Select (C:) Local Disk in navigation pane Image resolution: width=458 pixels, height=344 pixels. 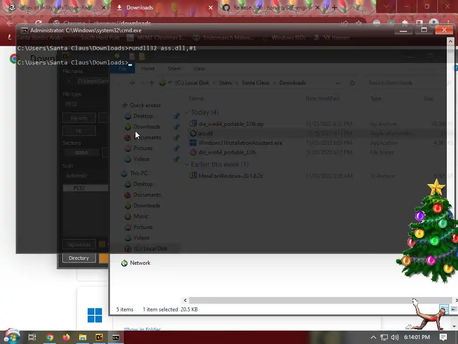(150, 249)
